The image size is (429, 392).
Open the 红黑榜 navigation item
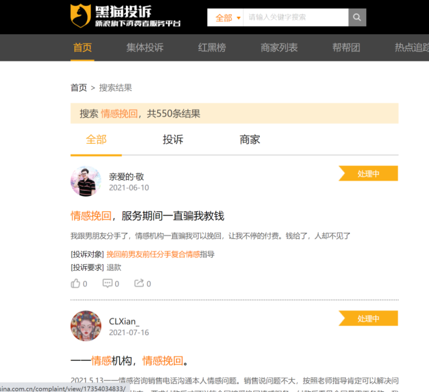[x=211, y=47]
